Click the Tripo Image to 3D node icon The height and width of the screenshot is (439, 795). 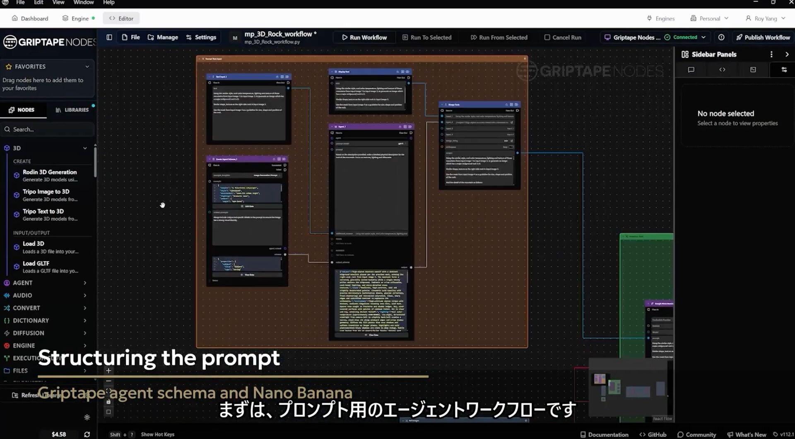17,195
